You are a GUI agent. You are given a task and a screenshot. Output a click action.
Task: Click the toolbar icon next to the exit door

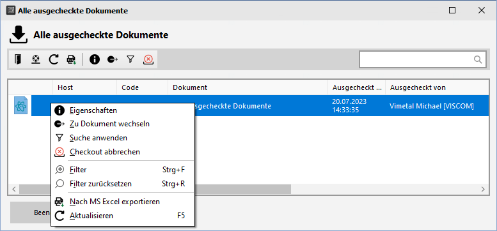tap(36, 59)
